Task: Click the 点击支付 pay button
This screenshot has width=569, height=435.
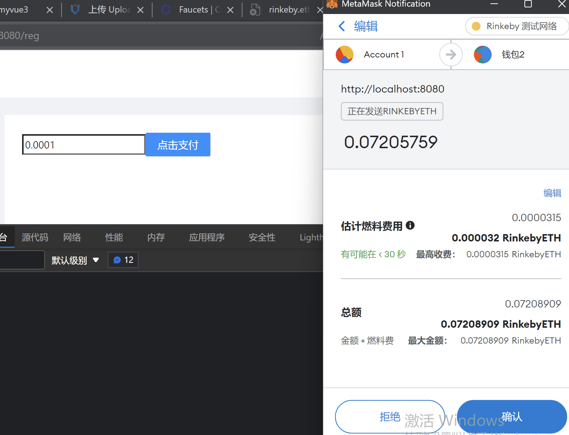Action: tap(178, 145)
